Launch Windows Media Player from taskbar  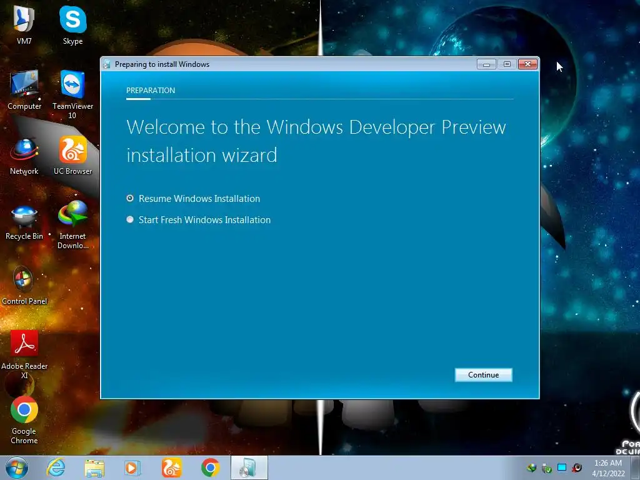point(132,467)
